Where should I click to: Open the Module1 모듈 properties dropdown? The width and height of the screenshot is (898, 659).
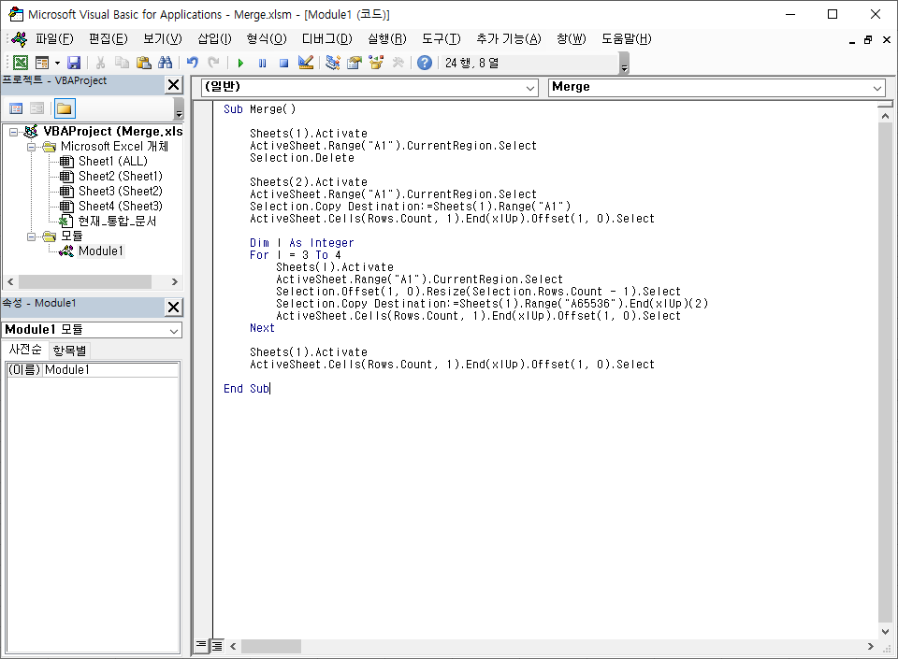coord(174,331)
